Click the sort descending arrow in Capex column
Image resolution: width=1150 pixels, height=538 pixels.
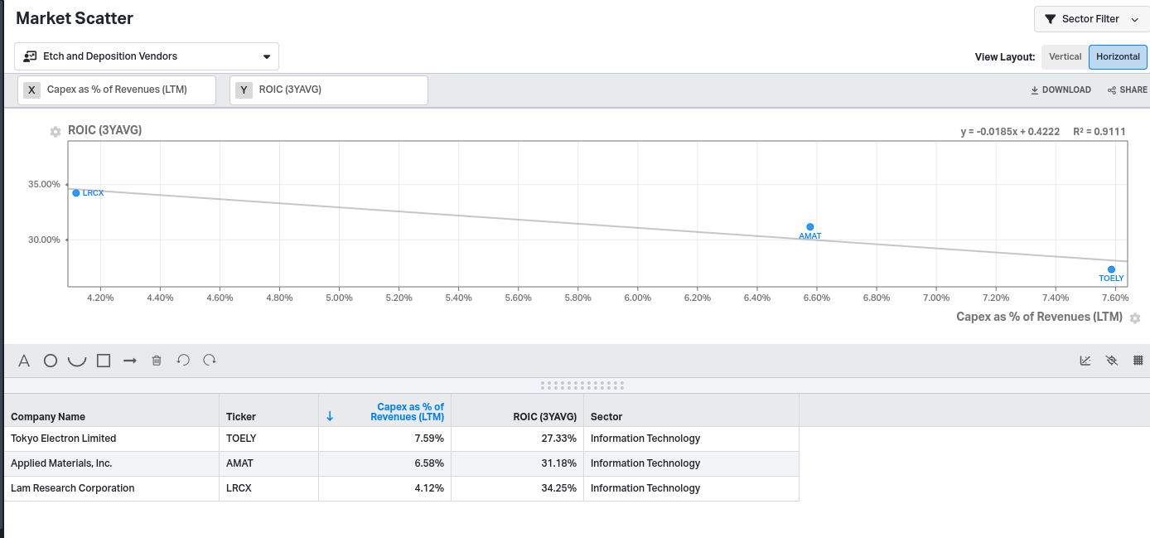click(x=330, y=416)
